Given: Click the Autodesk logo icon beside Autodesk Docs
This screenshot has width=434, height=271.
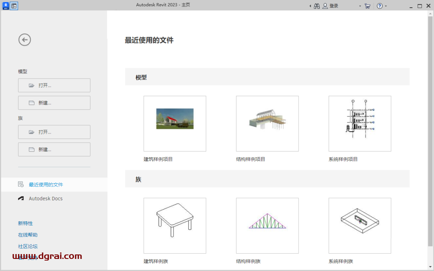Looking at the screenshot, I should [x=21, y=199].
